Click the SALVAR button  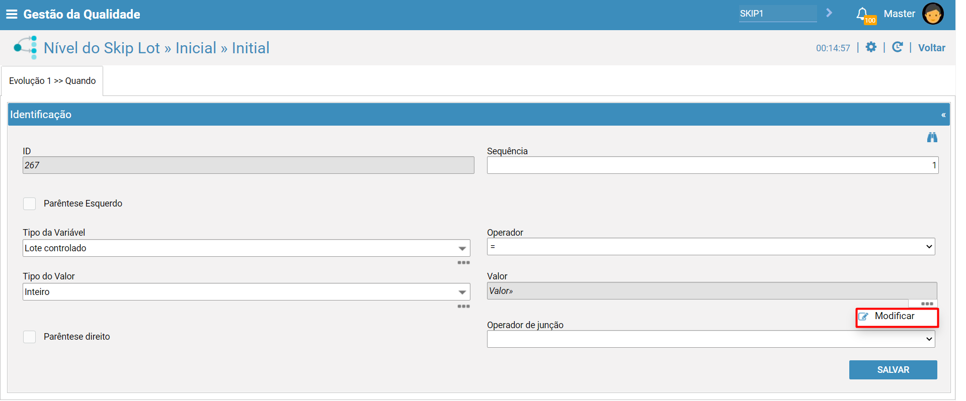click(893, 370)
